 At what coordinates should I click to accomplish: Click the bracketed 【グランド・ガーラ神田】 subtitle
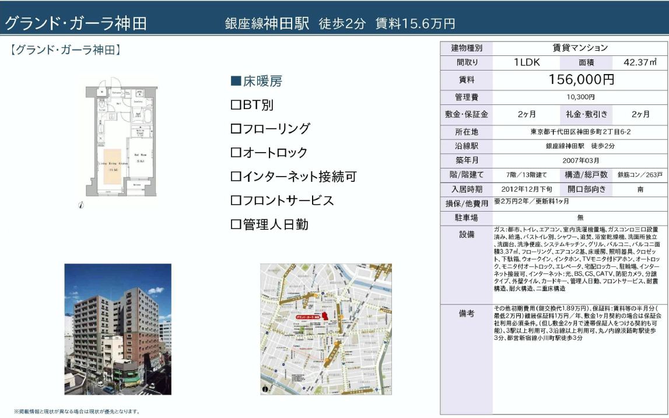tap(65, 50)
